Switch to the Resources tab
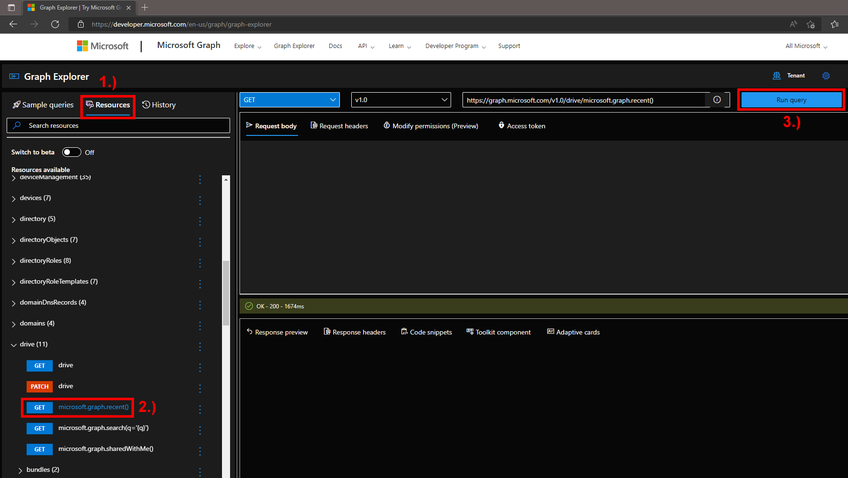The image size is (848, 478). click(108, 105)
